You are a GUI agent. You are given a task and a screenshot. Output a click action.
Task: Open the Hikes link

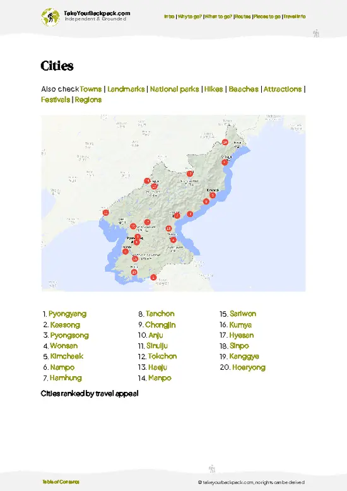pos(214,89)
